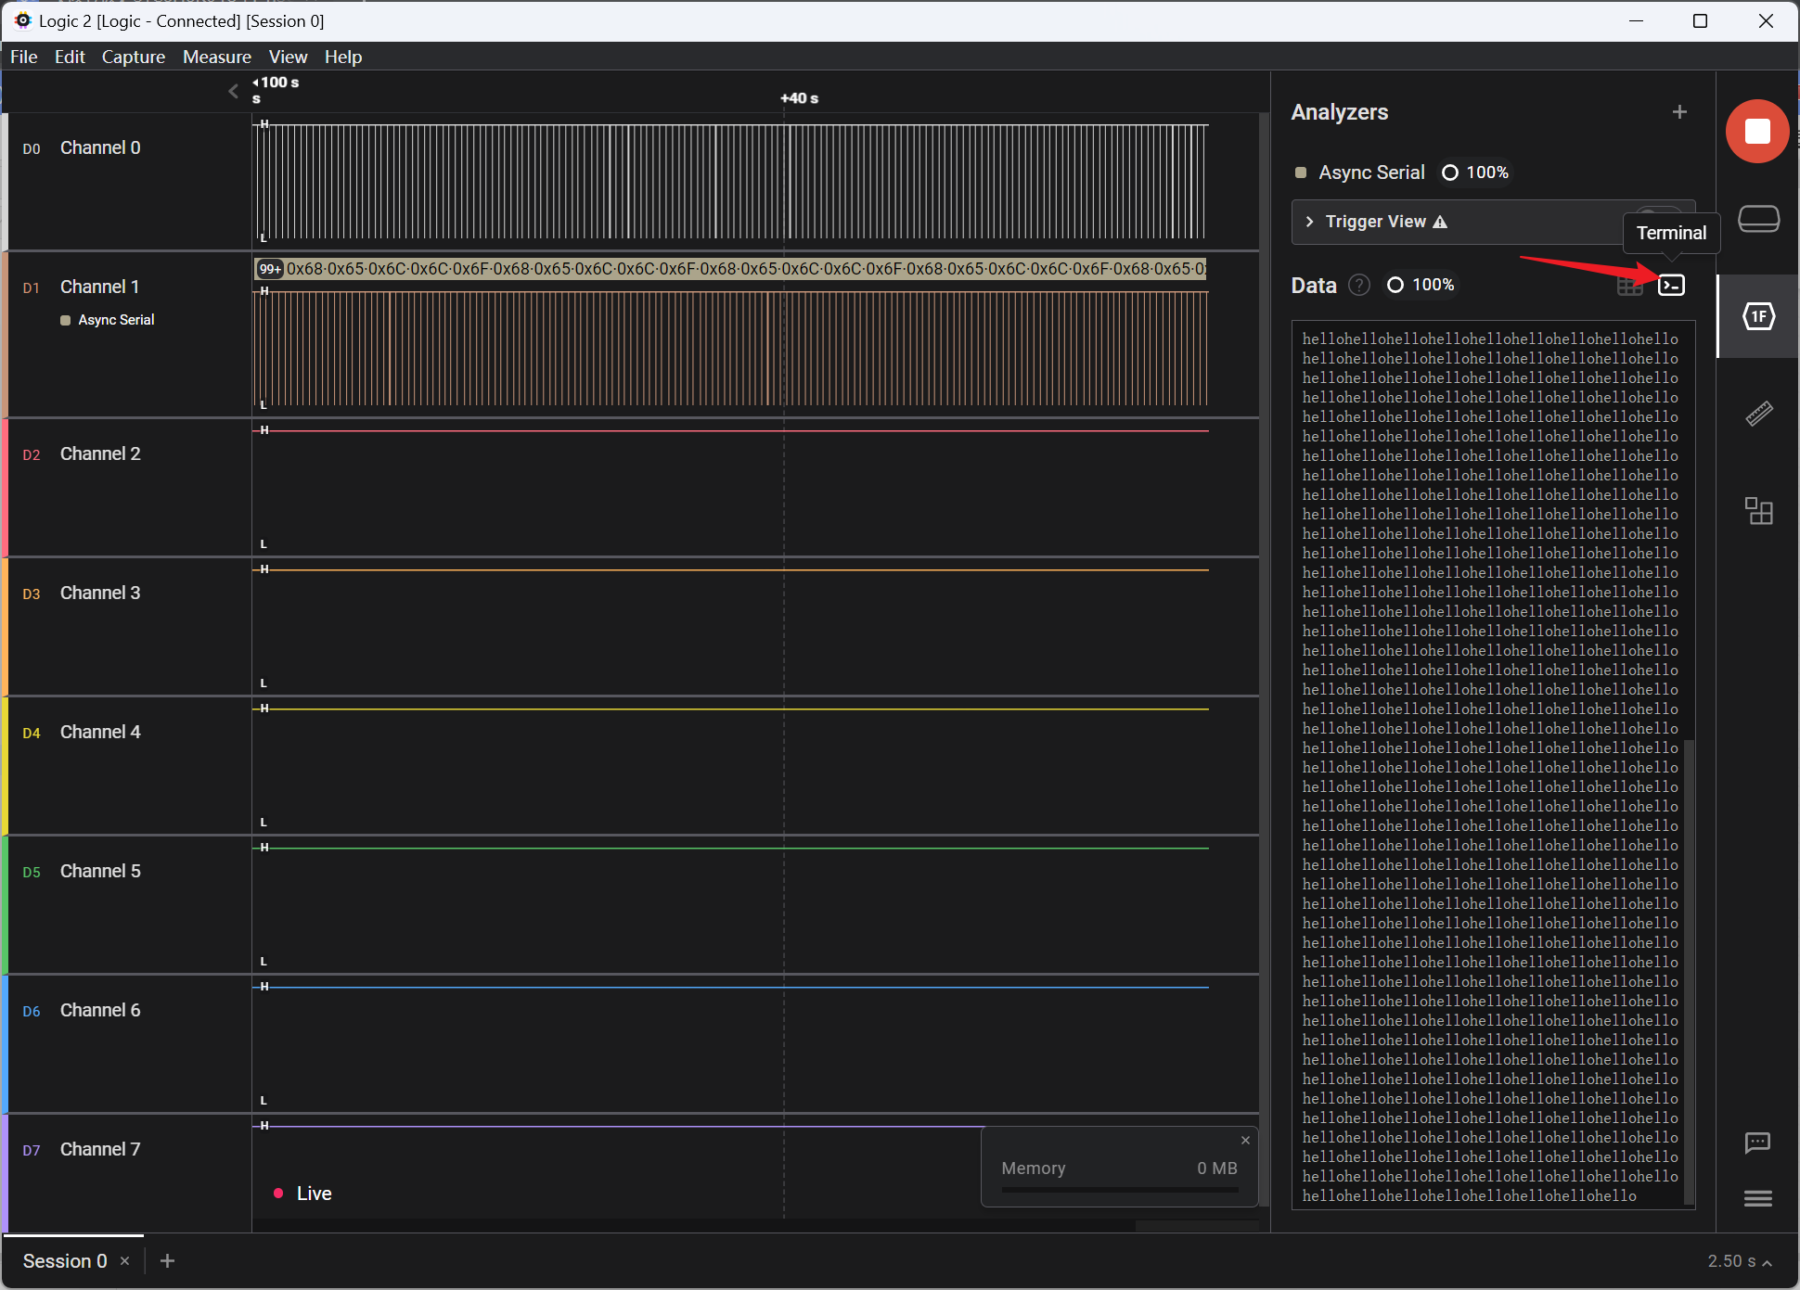Add a new session tab
This screenshot has width=1800, height=1290.
167,1260
